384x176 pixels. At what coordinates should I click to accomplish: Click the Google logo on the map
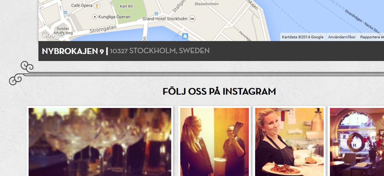pyautogui.click(x=51, y=35)
